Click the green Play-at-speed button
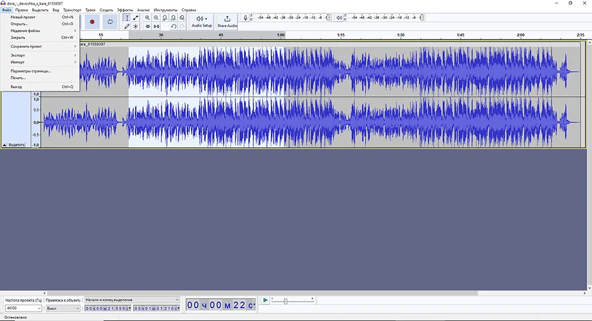592x321 pixels. point(265,300)
